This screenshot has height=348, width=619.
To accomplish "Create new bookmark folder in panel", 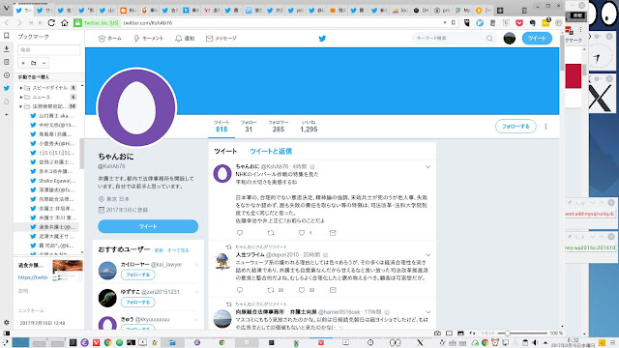I will click(34, 63).
